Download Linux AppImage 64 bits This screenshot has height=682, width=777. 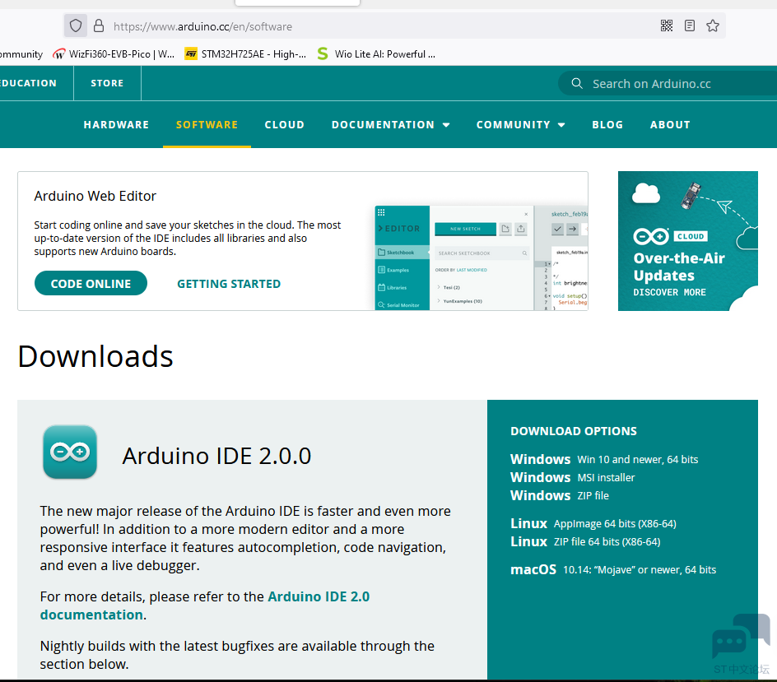(x=593, y=523)
